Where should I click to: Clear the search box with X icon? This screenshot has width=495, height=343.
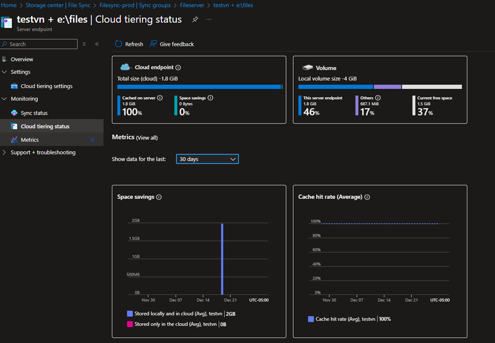[x=85, y=44]
